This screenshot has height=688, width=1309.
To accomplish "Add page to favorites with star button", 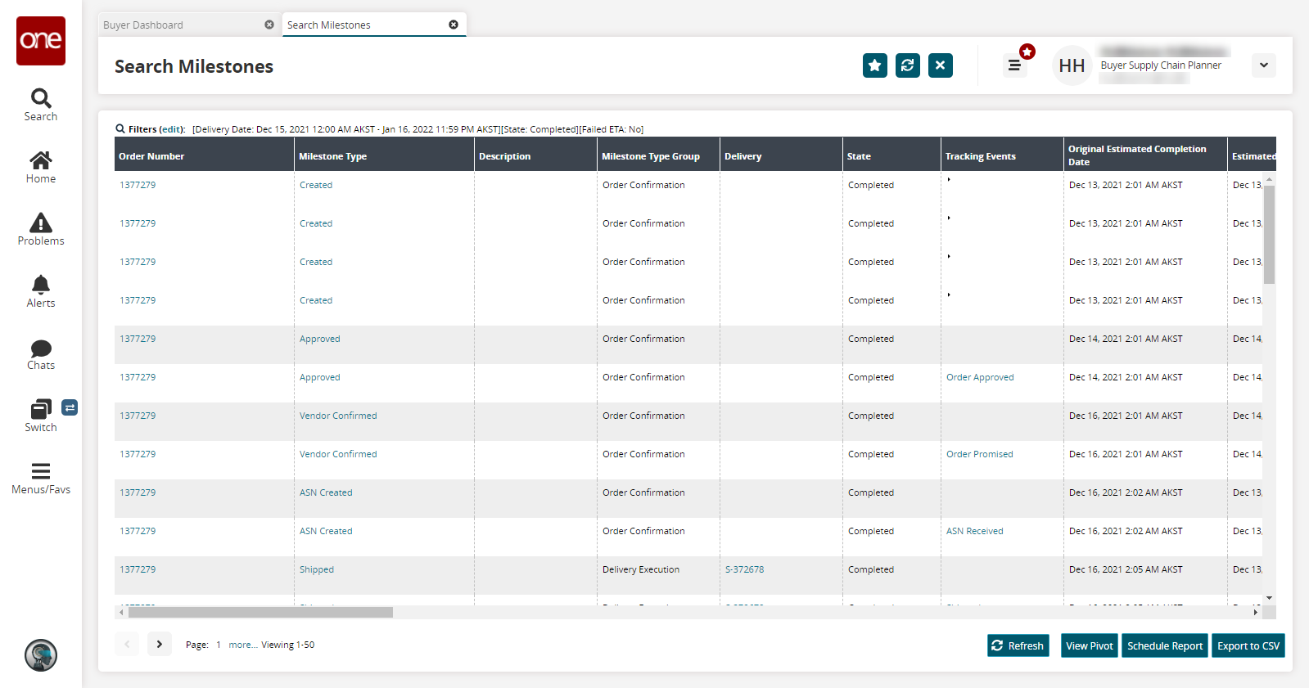I will click(874, 65).
